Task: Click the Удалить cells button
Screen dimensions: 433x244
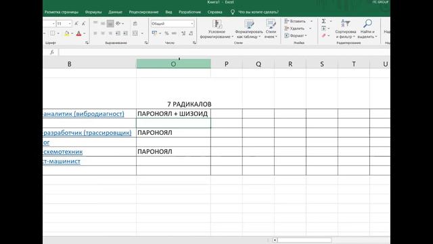Action: point(294,28)
